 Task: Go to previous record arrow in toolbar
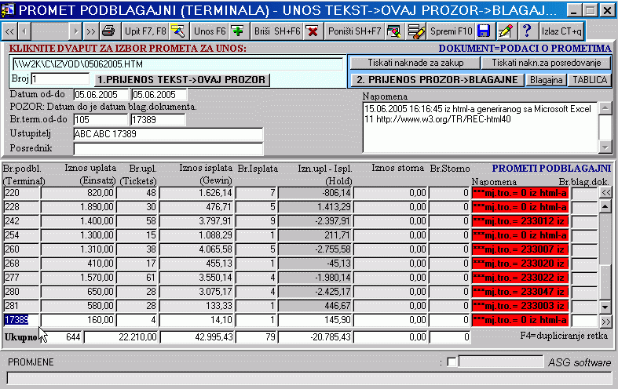(x=24, y=31)
